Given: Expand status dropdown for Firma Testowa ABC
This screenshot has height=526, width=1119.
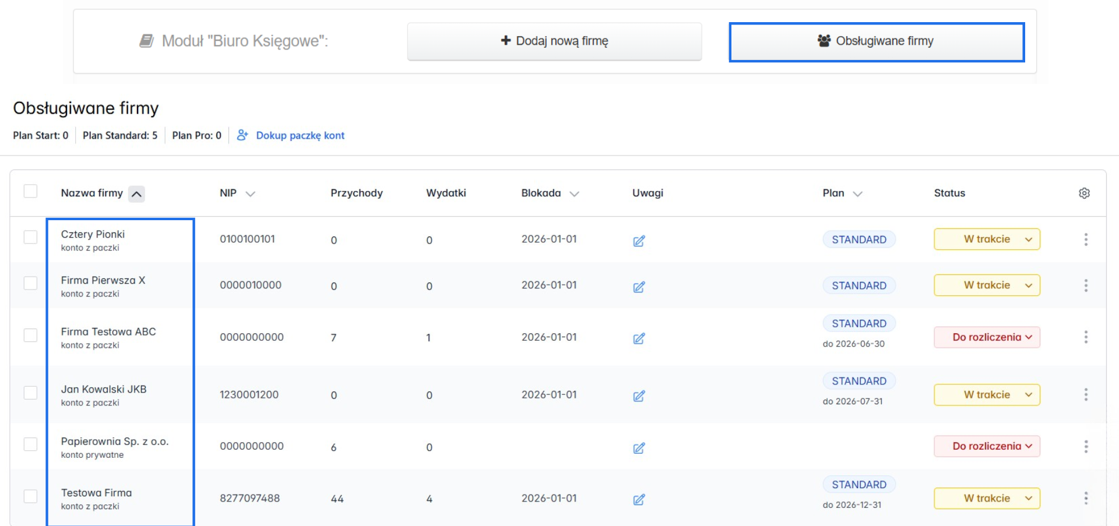Looking at the screenshot, I should (x=987, y=337).
